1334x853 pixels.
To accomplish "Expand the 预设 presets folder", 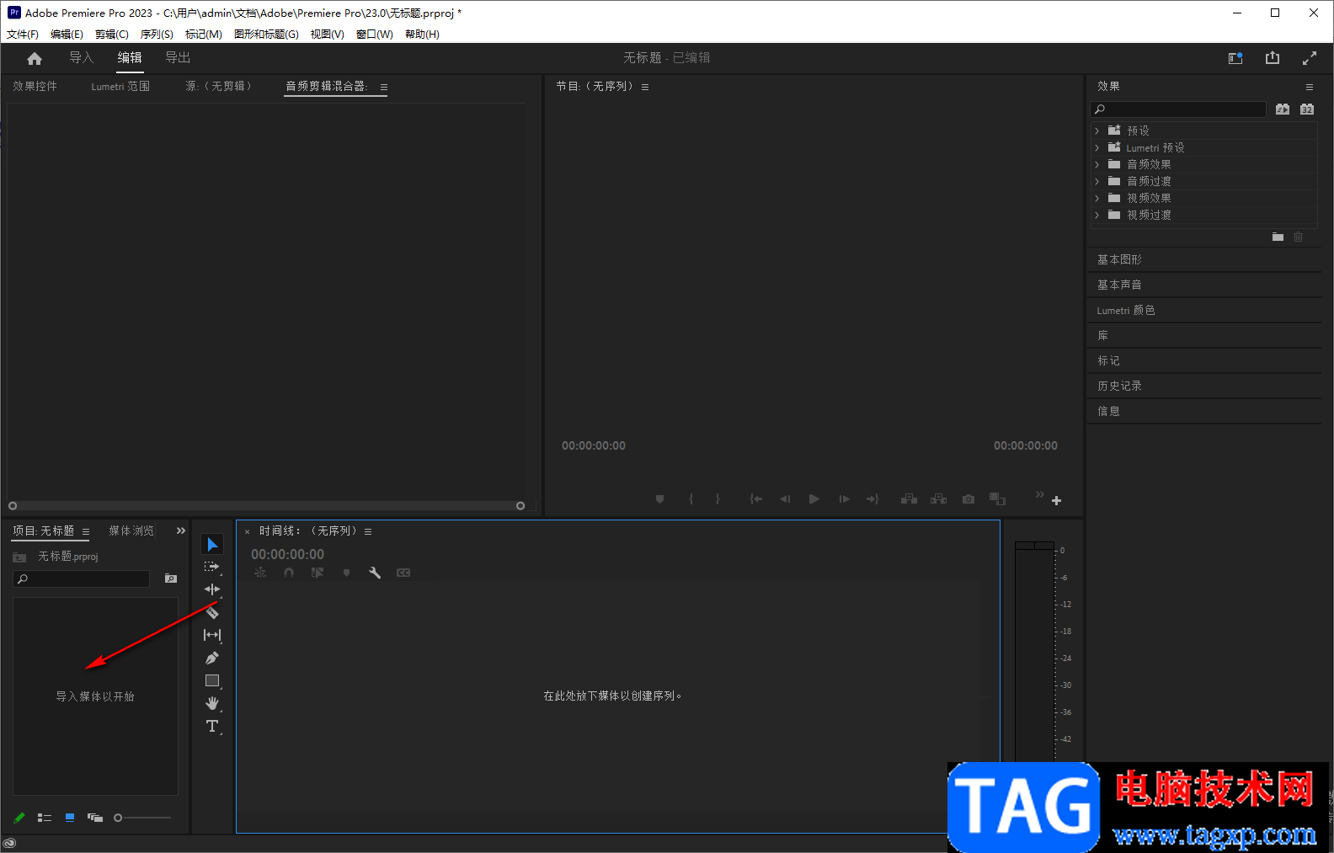I will [1097, 131].
